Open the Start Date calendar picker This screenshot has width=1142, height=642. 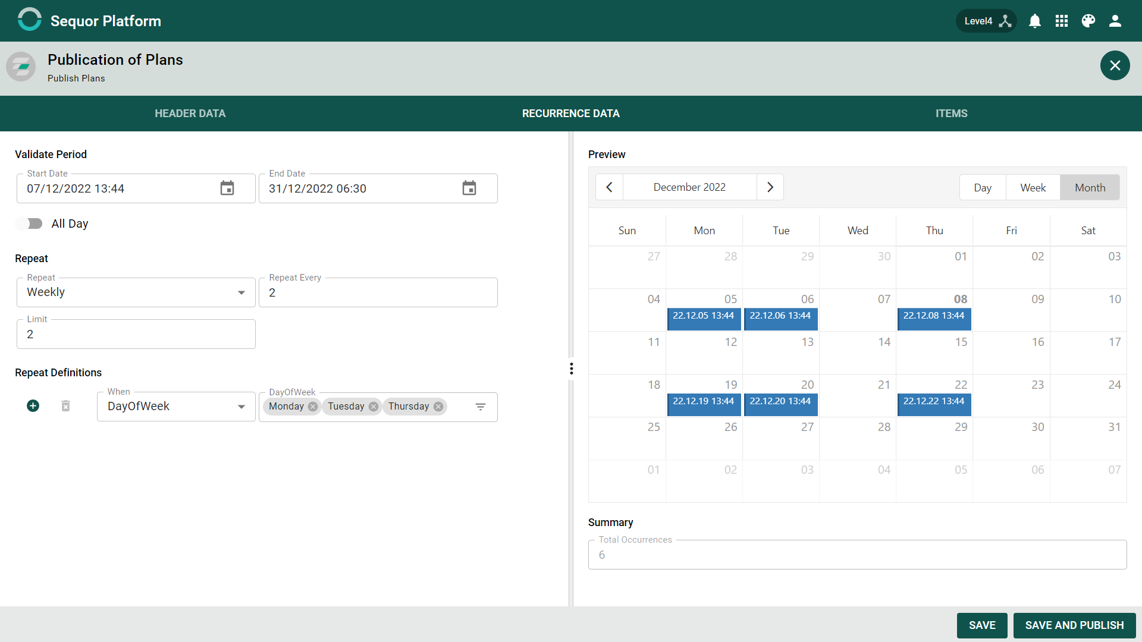click(227, 188)
